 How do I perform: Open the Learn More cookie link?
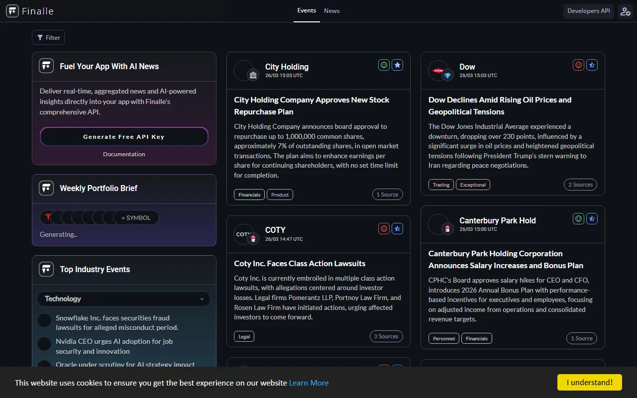tap(309, 383)
